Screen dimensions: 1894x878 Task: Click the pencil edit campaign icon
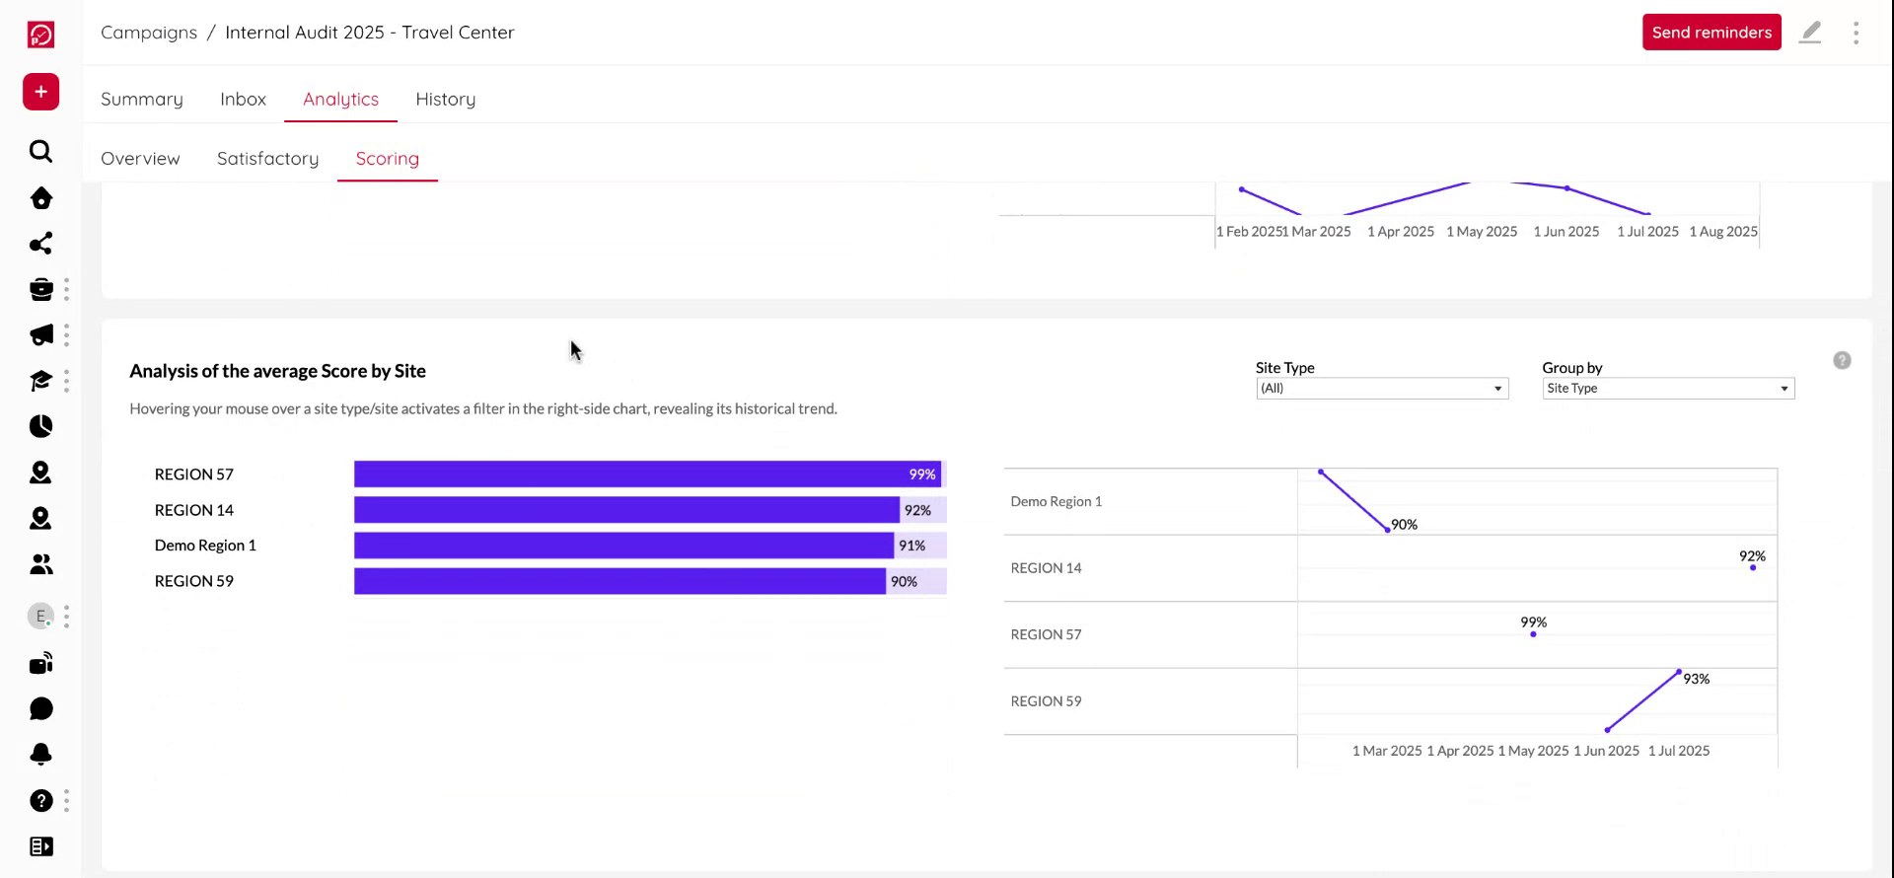click(x=1810, y=33)
